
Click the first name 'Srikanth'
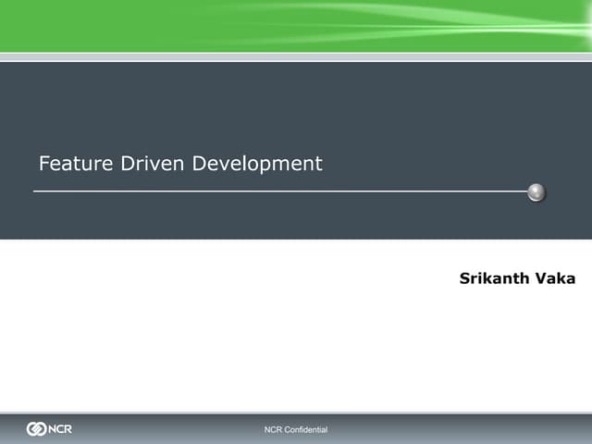(x=494, y=278)
